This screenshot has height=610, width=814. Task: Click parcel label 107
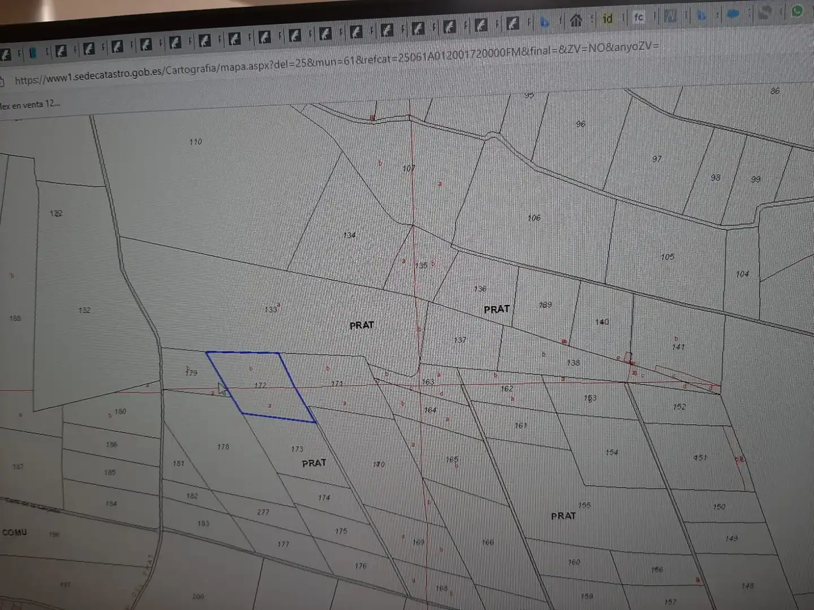click(409, 168)
